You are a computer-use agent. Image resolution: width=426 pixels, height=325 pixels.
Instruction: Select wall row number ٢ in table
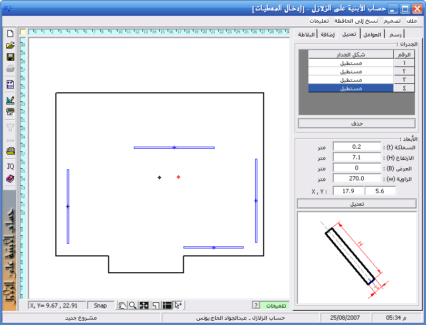pos(404,71)
